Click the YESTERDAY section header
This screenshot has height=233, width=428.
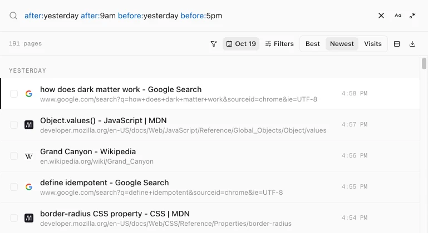point(27,71)
